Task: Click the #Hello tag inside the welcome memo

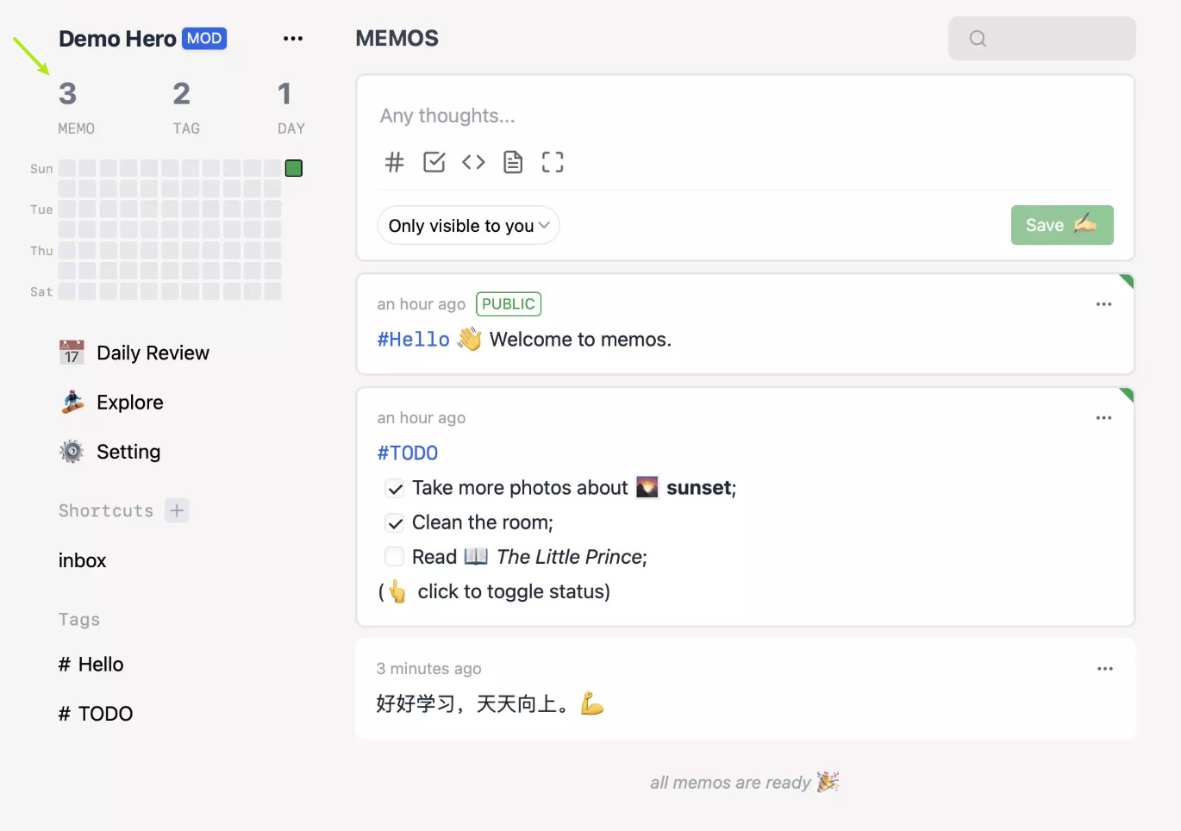Action: (413, 340)
